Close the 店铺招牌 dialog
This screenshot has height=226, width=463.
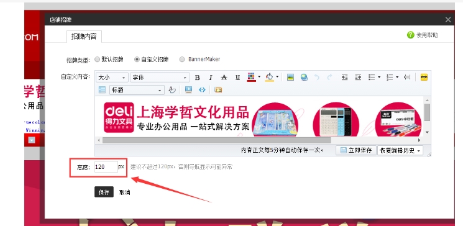point(448,20)
